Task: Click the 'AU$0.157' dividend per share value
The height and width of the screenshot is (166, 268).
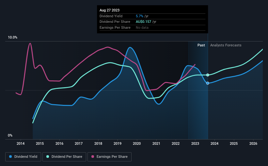Action: click(143, 22)
